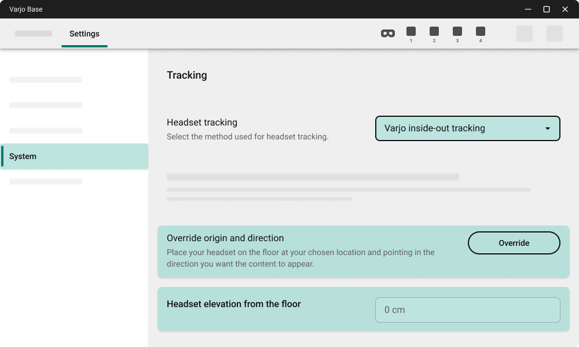Select base station icon number 2

click(434, 32)
